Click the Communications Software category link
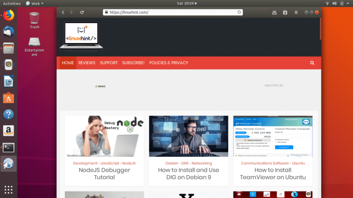 [265, 163]
